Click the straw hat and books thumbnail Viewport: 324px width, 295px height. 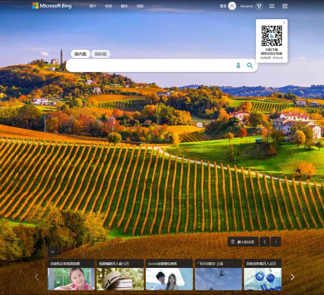pyautogui.click(x=120, y=279)
